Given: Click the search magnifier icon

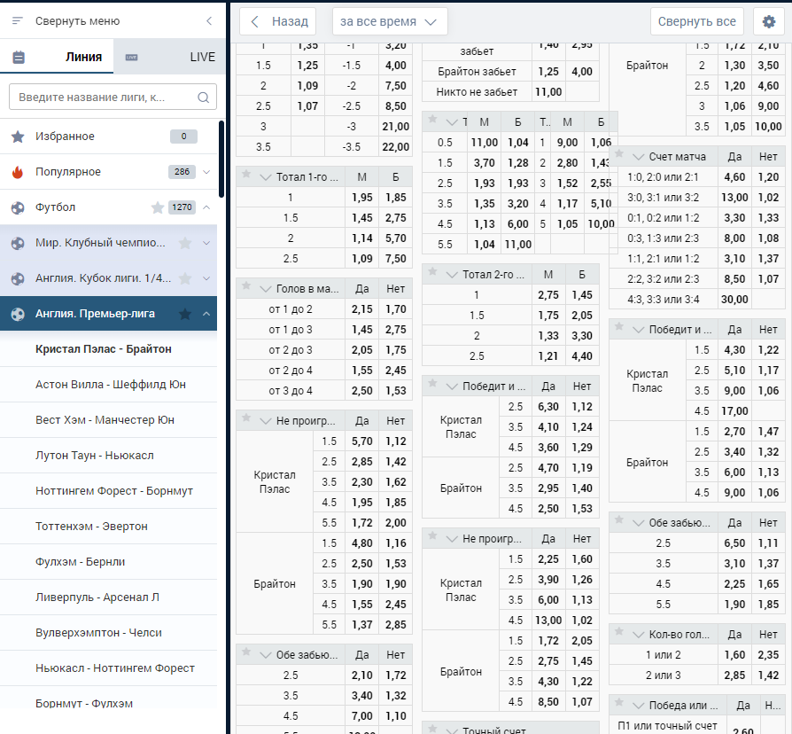Looking at the screenshot, I should pos(203,97).
